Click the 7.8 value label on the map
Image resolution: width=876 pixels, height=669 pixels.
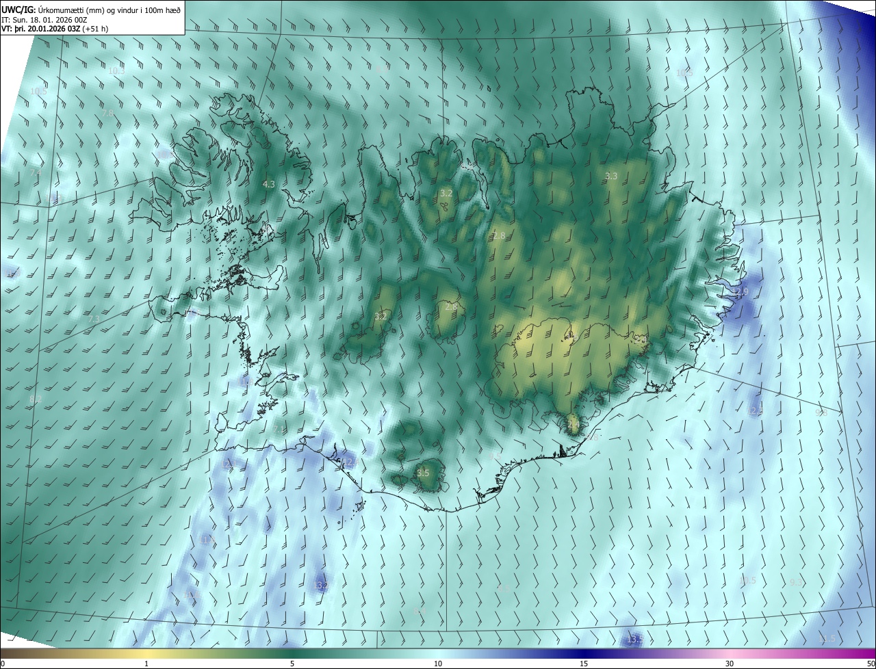click(107, 114)
